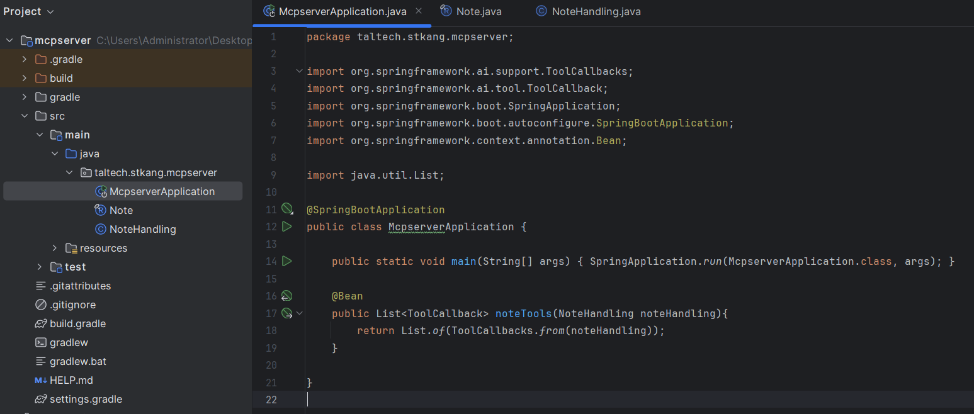Image resolution: width=974 pixels, height=414 pixels.
Task: Click ToolCallbacks.from call on line 18
Action: point(508,330)
